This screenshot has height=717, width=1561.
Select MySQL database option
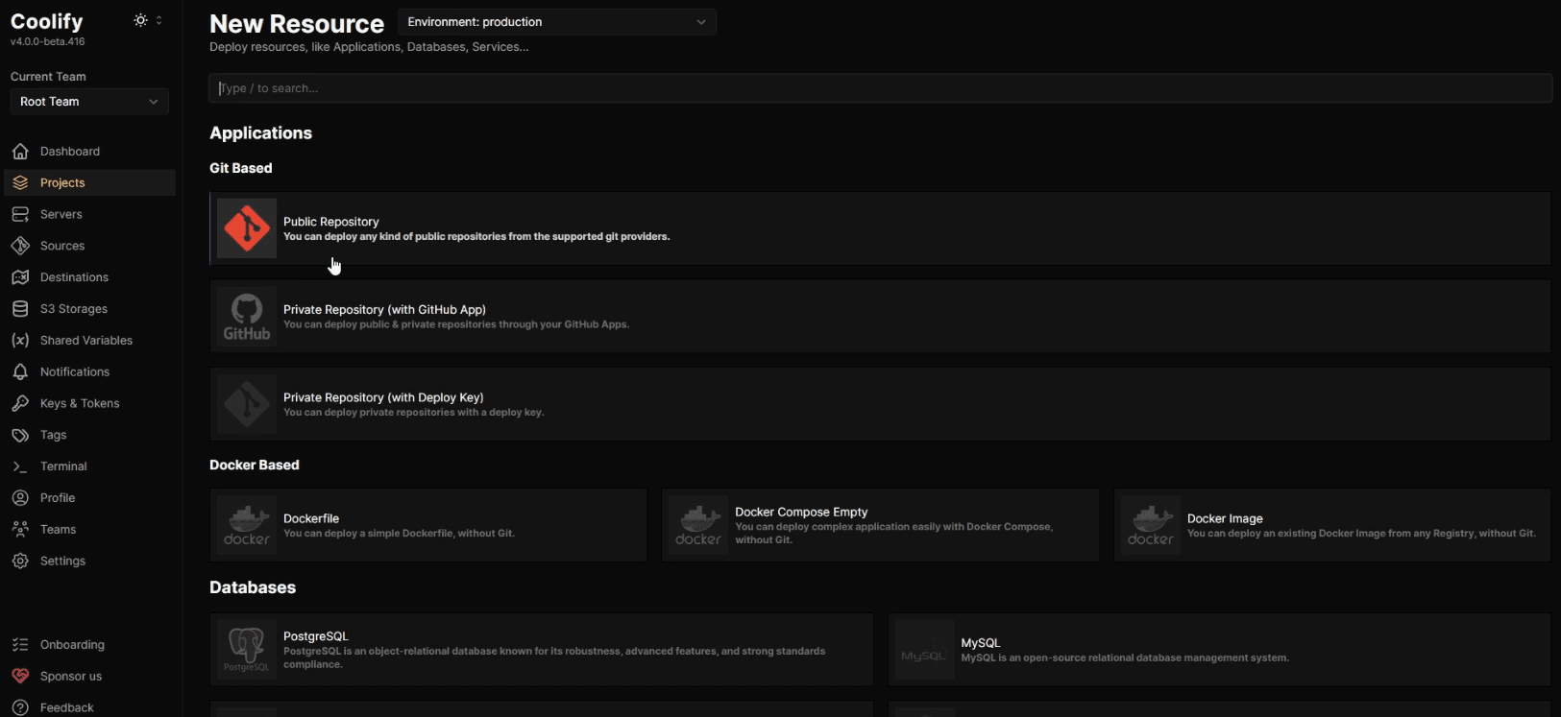click(1219, 650)
